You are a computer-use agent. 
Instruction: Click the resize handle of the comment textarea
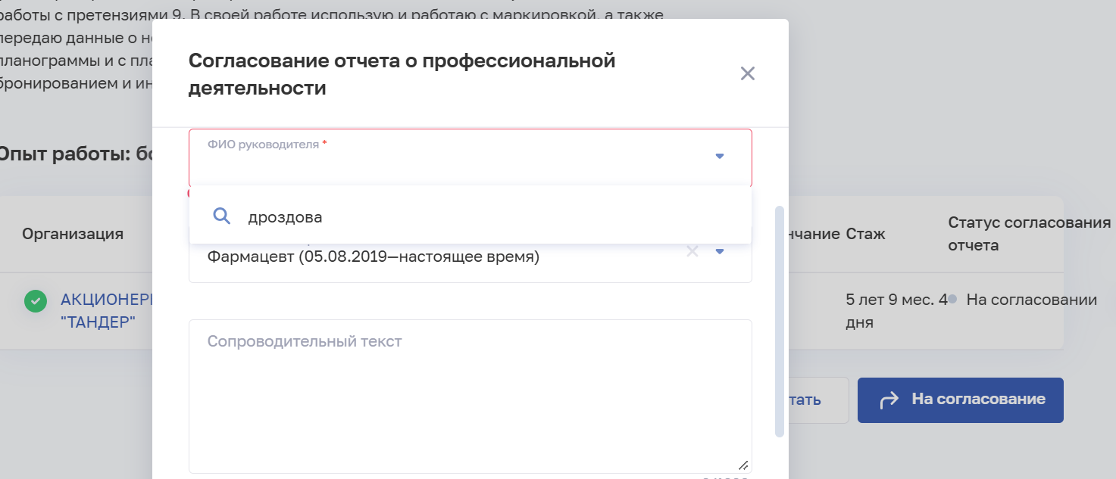click(743, 465)
